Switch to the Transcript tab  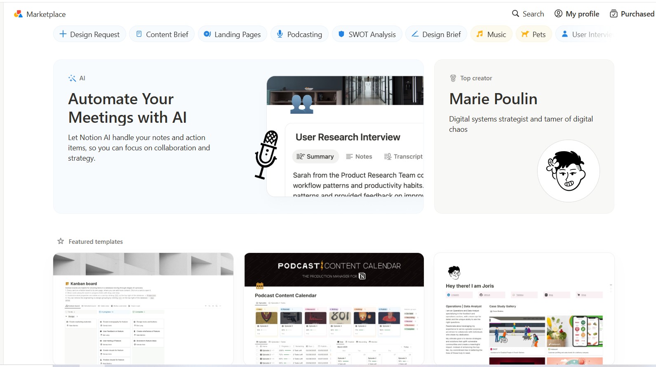pos(403,157)
